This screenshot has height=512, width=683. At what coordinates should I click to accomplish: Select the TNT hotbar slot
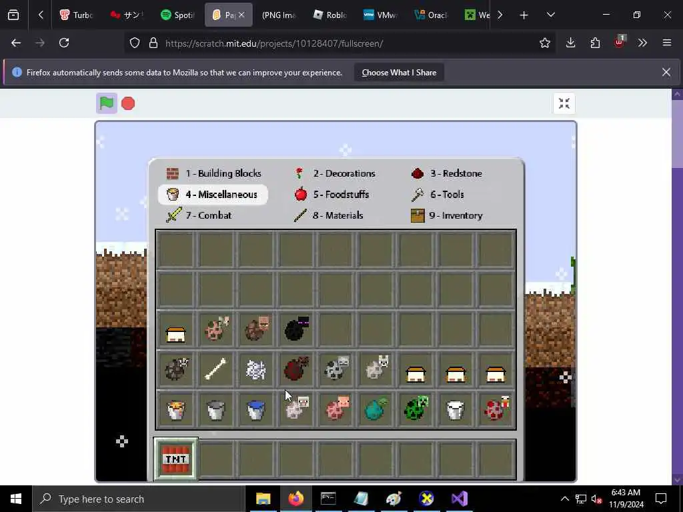coord(176,459)
